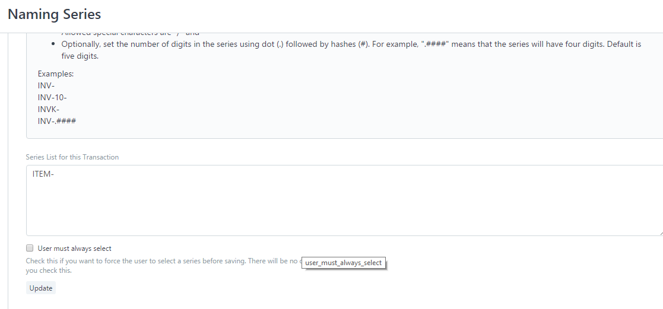
Task: Click the "INV-" example line
Action: [46, 85]
